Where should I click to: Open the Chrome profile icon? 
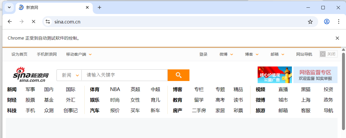pyautogui.click(x=327, y=22)
